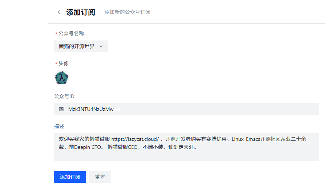Click the 公众号ID field label

[64, 96]
